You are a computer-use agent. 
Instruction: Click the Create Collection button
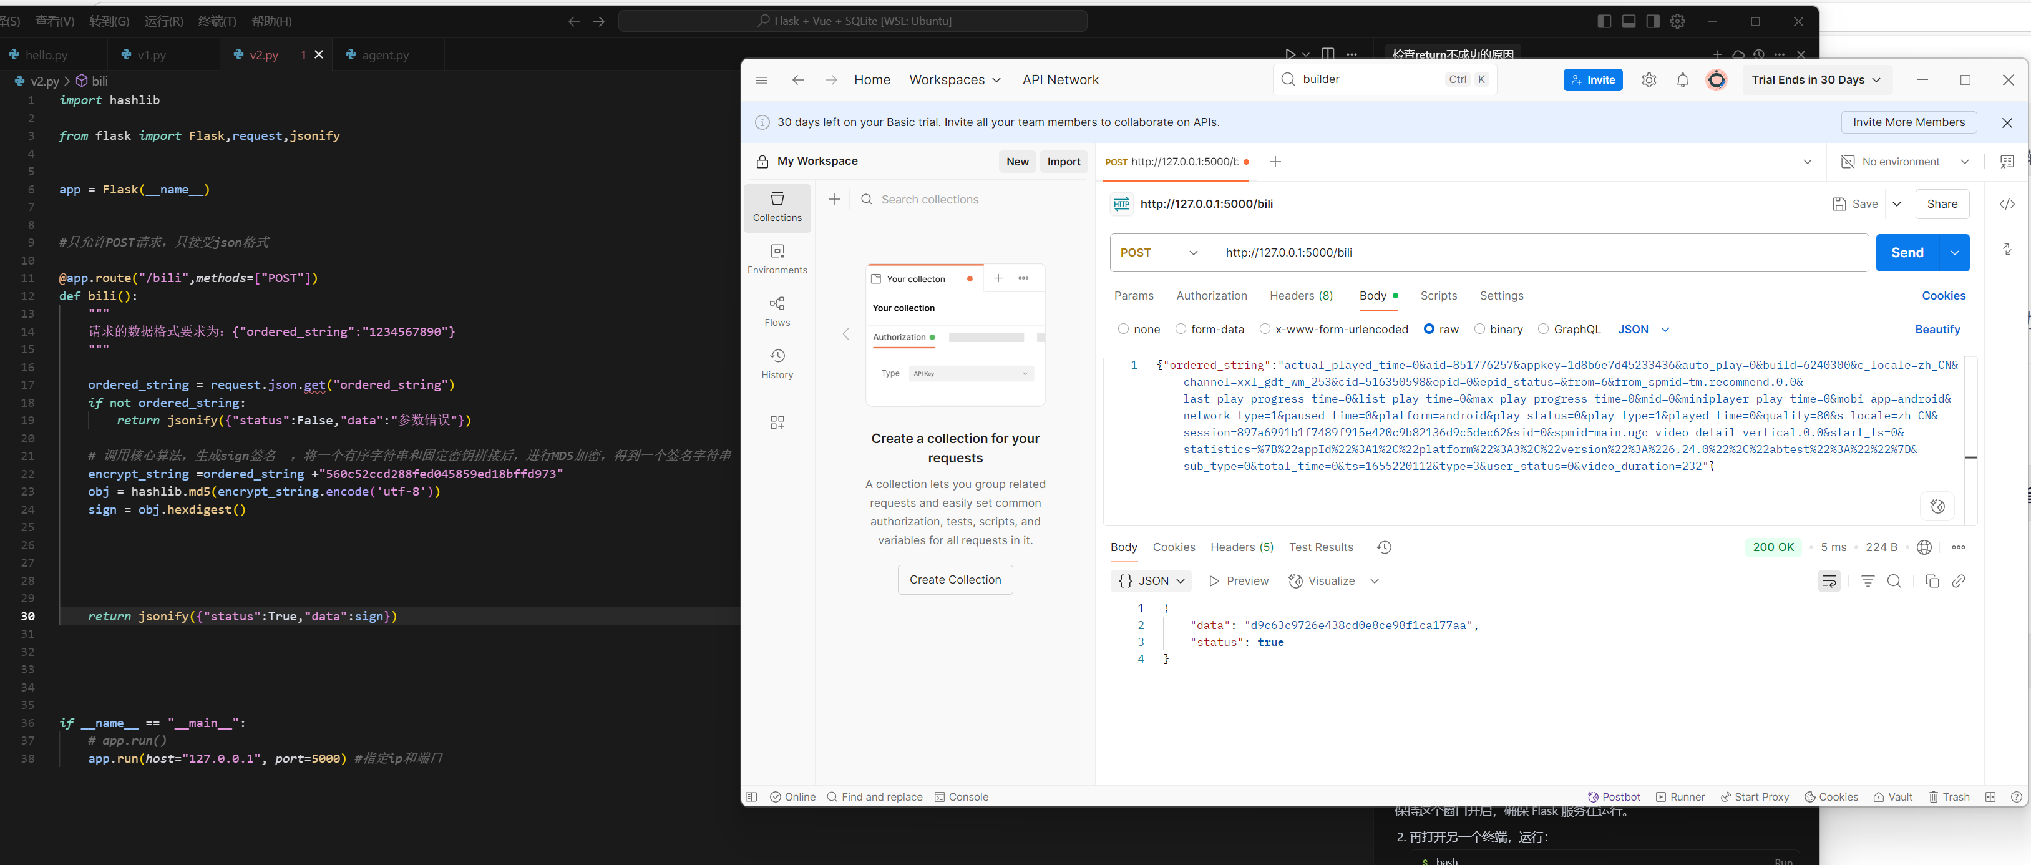pyautogui.click(x=955, y=580)
